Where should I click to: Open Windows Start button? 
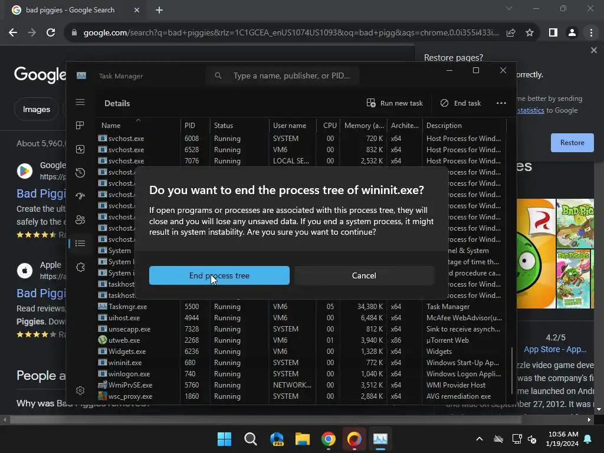pyautogui.click(x=224, y=439)
